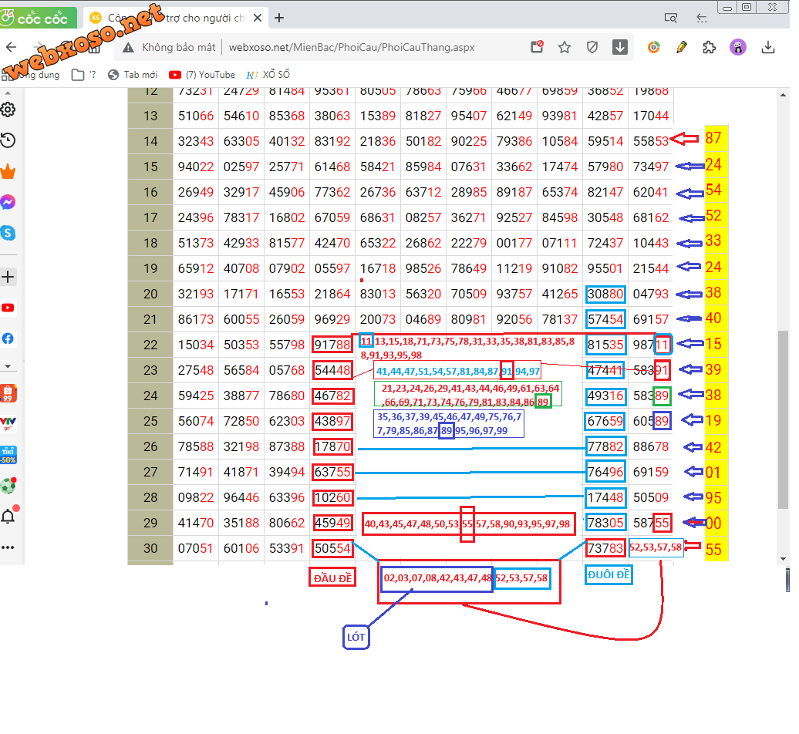Click cell 51373 in row 18
Screen dimensions: 799x734
point(196,244)
